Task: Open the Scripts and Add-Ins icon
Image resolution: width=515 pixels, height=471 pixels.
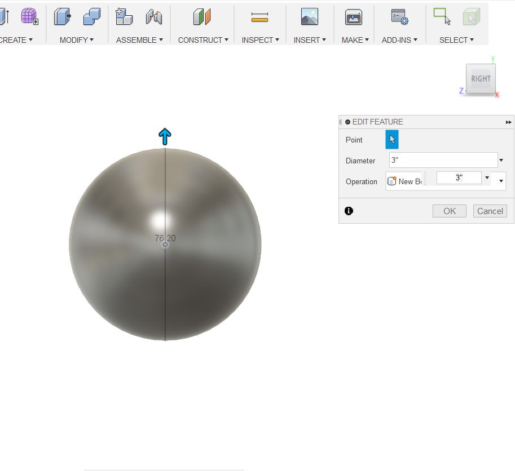Action: point(399,17)
